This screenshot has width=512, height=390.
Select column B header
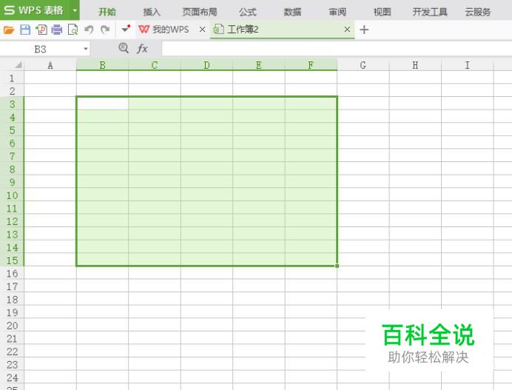coord(103,65)
